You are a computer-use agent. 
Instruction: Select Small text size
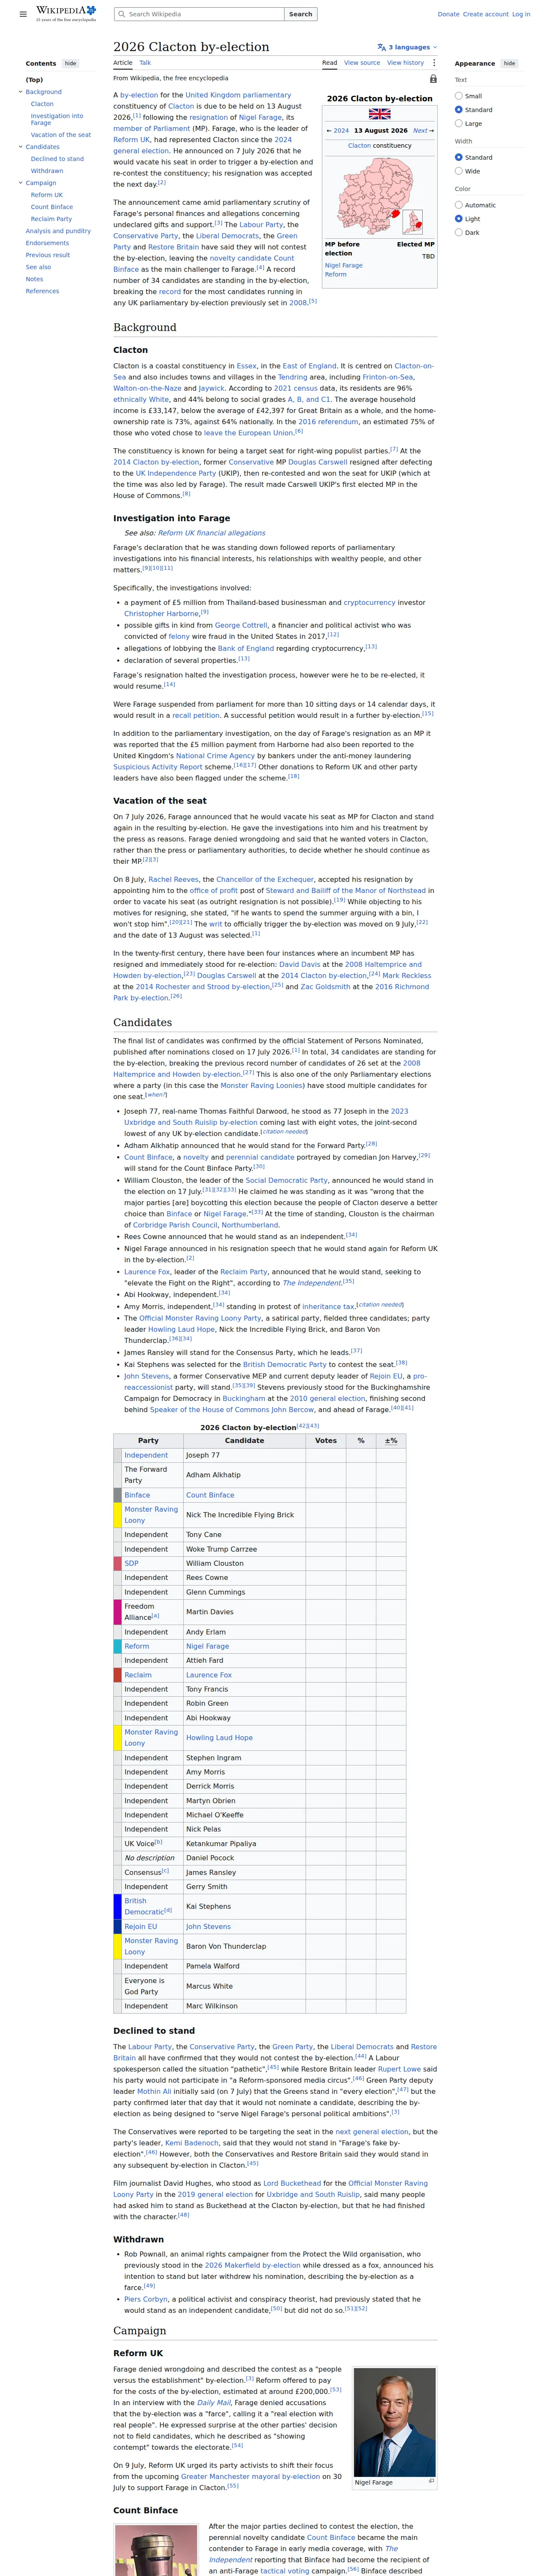(459, 96)
